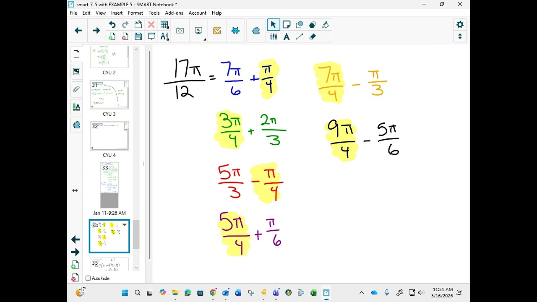Add a new page from toolbar

click(112, 36)
